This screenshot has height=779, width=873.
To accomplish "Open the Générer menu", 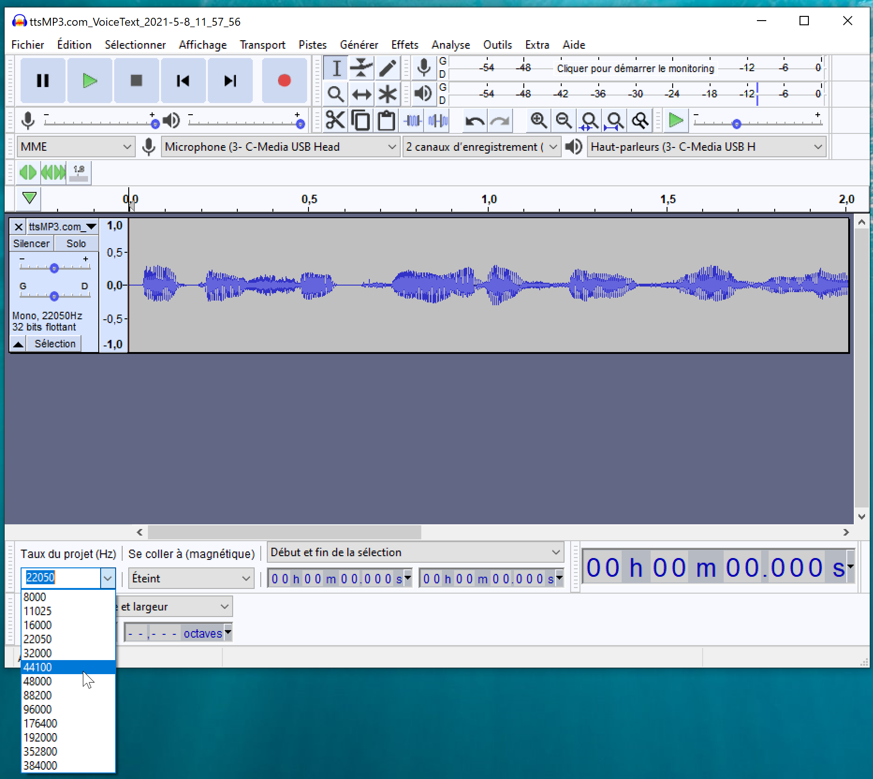I will [359, 44].
